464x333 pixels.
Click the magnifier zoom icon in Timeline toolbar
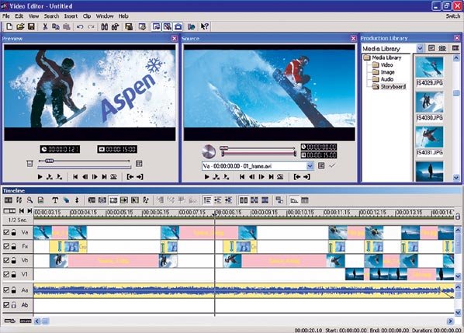point(30,200)
